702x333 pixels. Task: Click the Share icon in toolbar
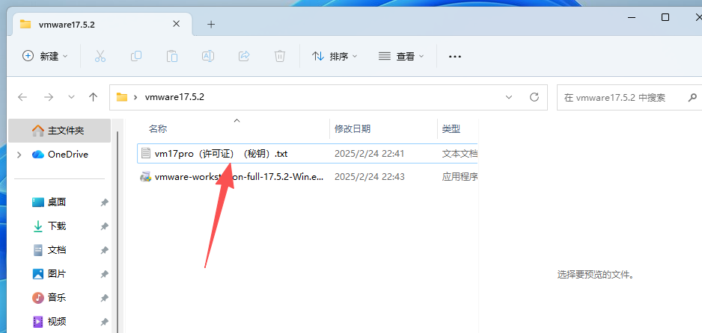(x=244, y=56)
